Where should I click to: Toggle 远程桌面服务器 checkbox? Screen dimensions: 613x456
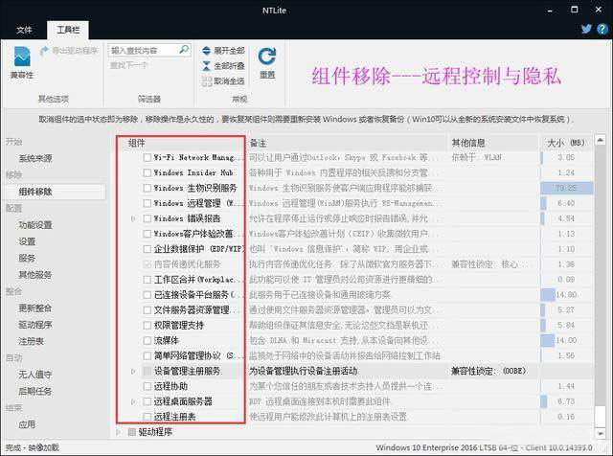147,401
